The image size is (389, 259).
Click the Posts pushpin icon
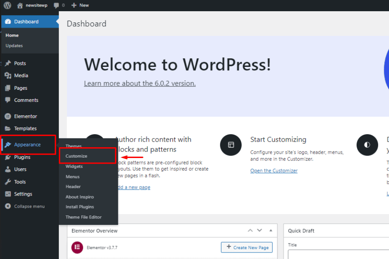(8, 63)
